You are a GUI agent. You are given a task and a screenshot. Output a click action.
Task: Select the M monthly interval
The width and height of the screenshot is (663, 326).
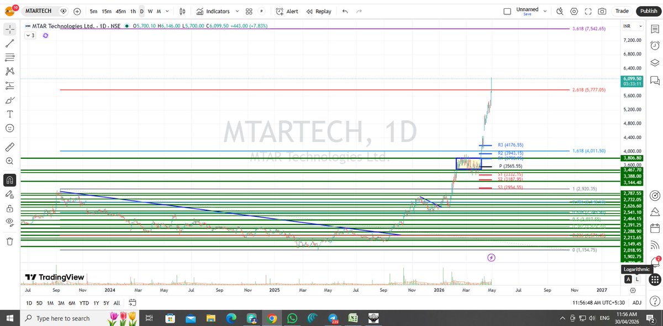[159, 11]
